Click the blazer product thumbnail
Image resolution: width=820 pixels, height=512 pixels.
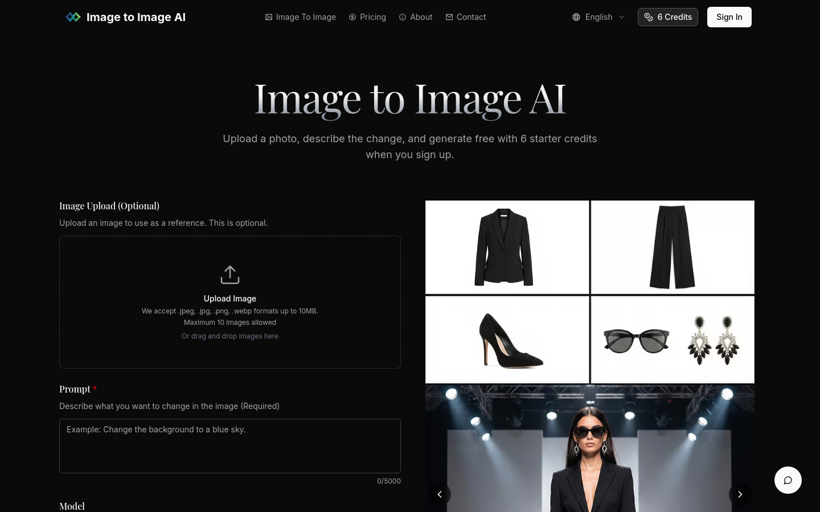tap(507, 247)
